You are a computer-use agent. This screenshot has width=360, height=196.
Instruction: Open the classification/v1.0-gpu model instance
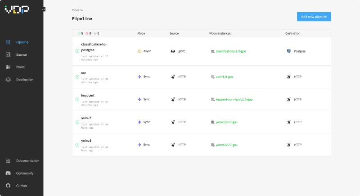(x=230, y=51)
